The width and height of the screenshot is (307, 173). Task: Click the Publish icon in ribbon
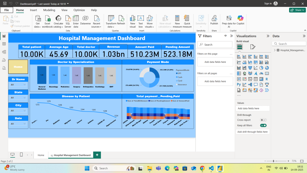click(214, 18)
